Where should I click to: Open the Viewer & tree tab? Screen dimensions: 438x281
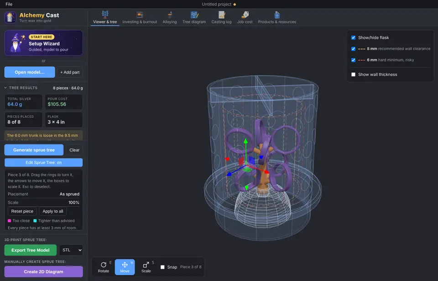[105, 17]
